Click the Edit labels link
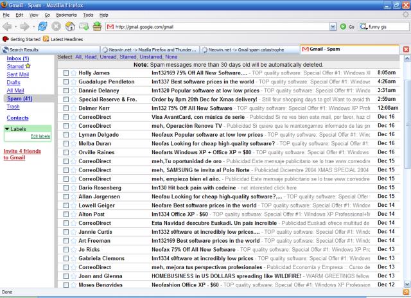 [x=40, y=136]
